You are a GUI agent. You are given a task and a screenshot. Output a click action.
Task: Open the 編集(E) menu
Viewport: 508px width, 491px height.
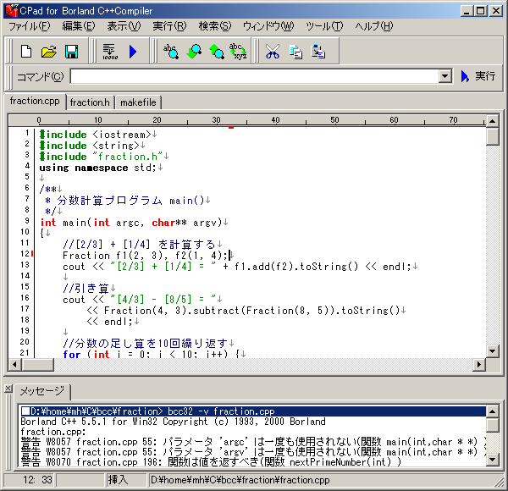(79, 26)
